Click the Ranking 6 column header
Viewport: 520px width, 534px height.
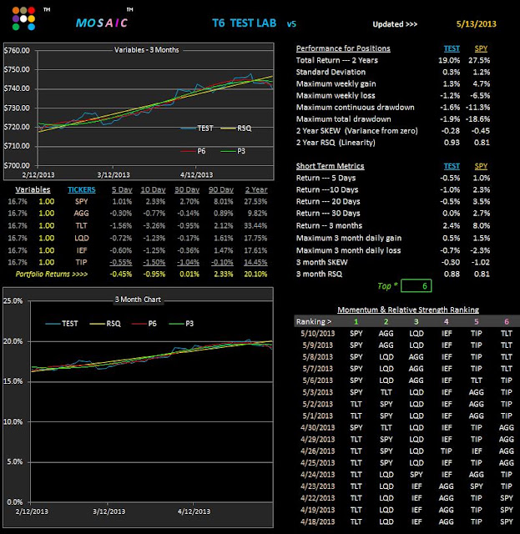coord(507,321)
